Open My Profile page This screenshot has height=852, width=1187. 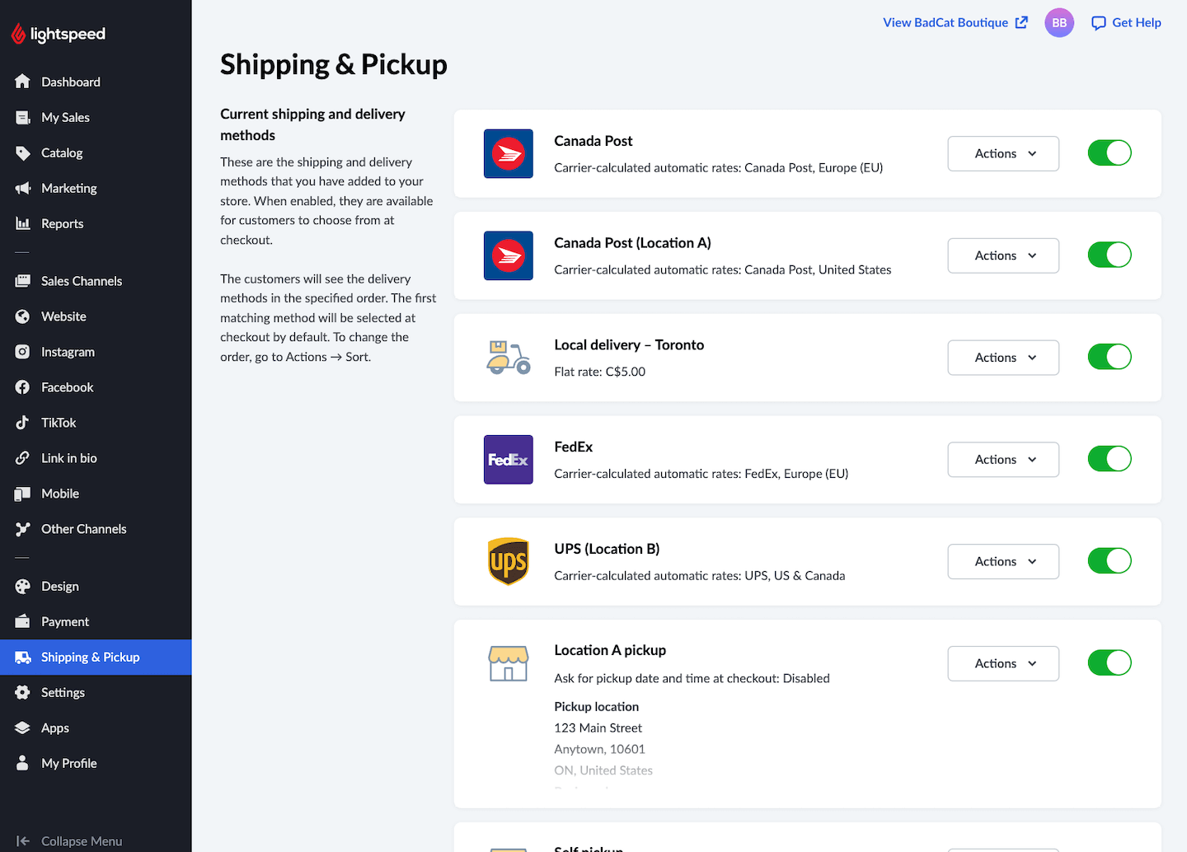pos(96,764)
